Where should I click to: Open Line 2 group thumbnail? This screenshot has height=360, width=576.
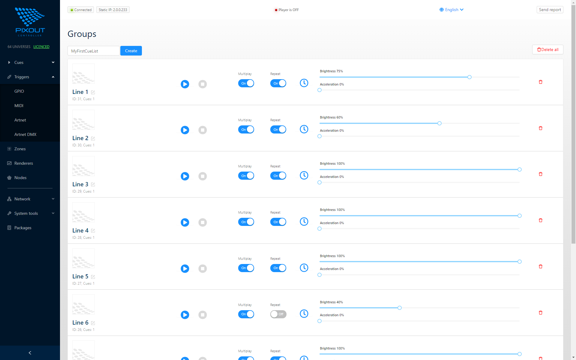[x=83, y=120]
